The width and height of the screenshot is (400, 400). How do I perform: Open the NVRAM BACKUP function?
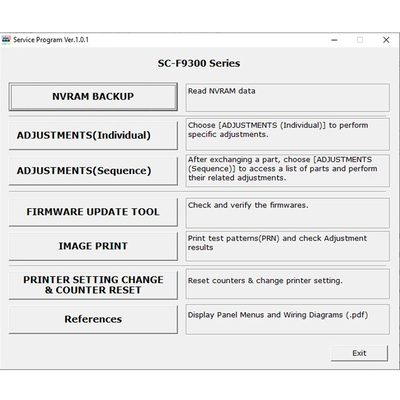point(93,96)
